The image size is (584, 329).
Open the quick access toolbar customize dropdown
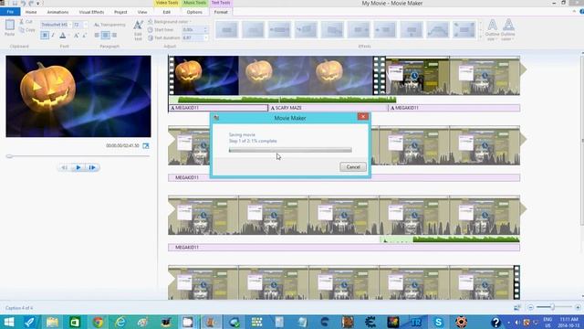(x=38, y=4)
